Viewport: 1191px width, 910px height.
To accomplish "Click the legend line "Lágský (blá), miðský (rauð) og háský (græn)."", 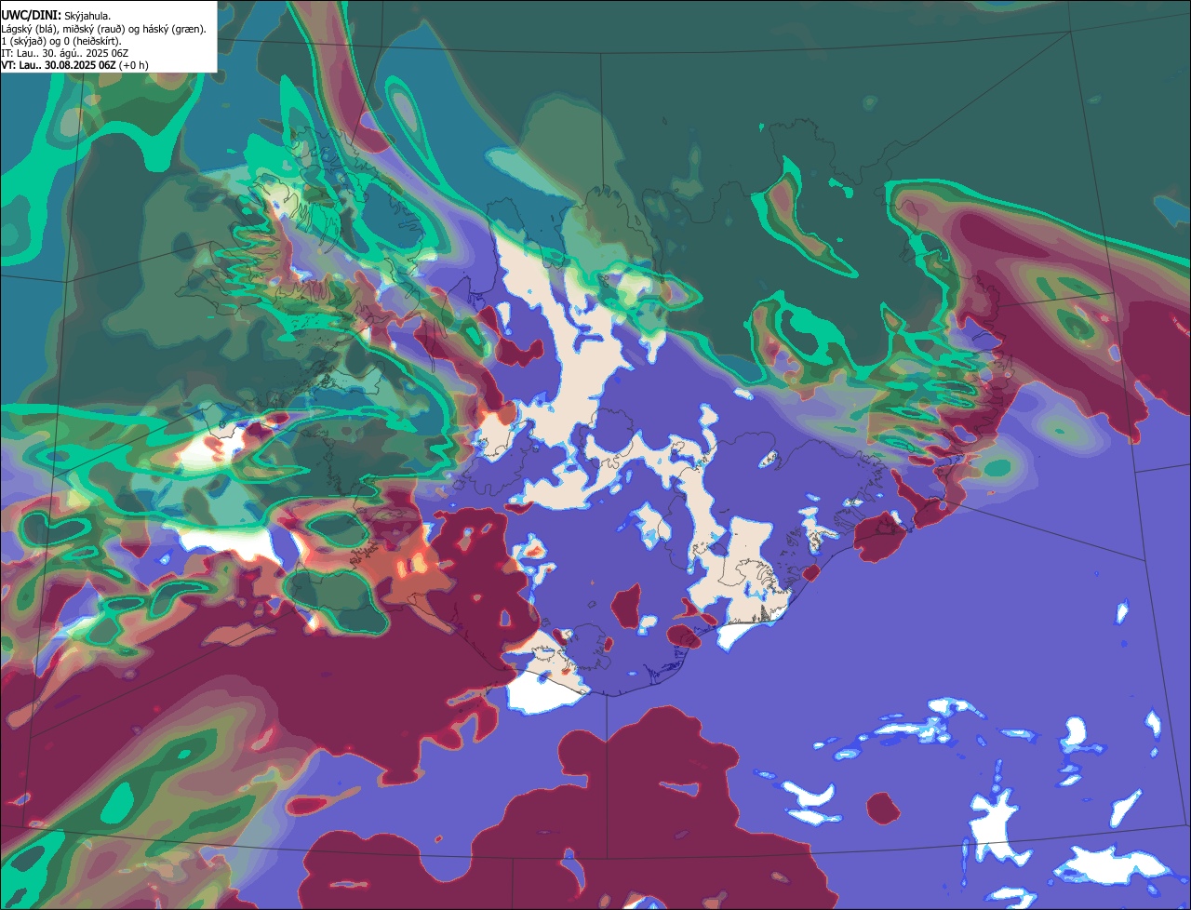I will tap(104, 29).
